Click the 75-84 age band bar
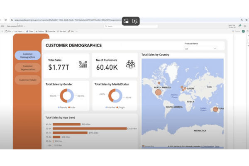Screen dimensions: 249x166 56,137
